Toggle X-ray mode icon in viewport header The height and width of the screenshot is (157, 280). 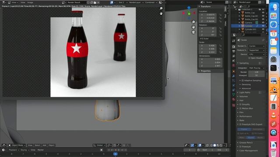point(207,145)
